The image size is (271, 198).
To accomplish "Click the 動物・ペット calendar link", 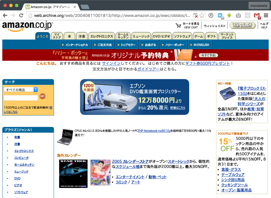I will coord(157,177).
